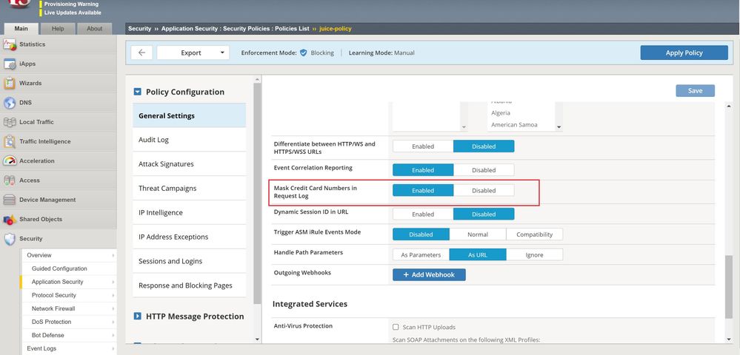Set ASM iRule Events Mode to Normal

[478, 234]
